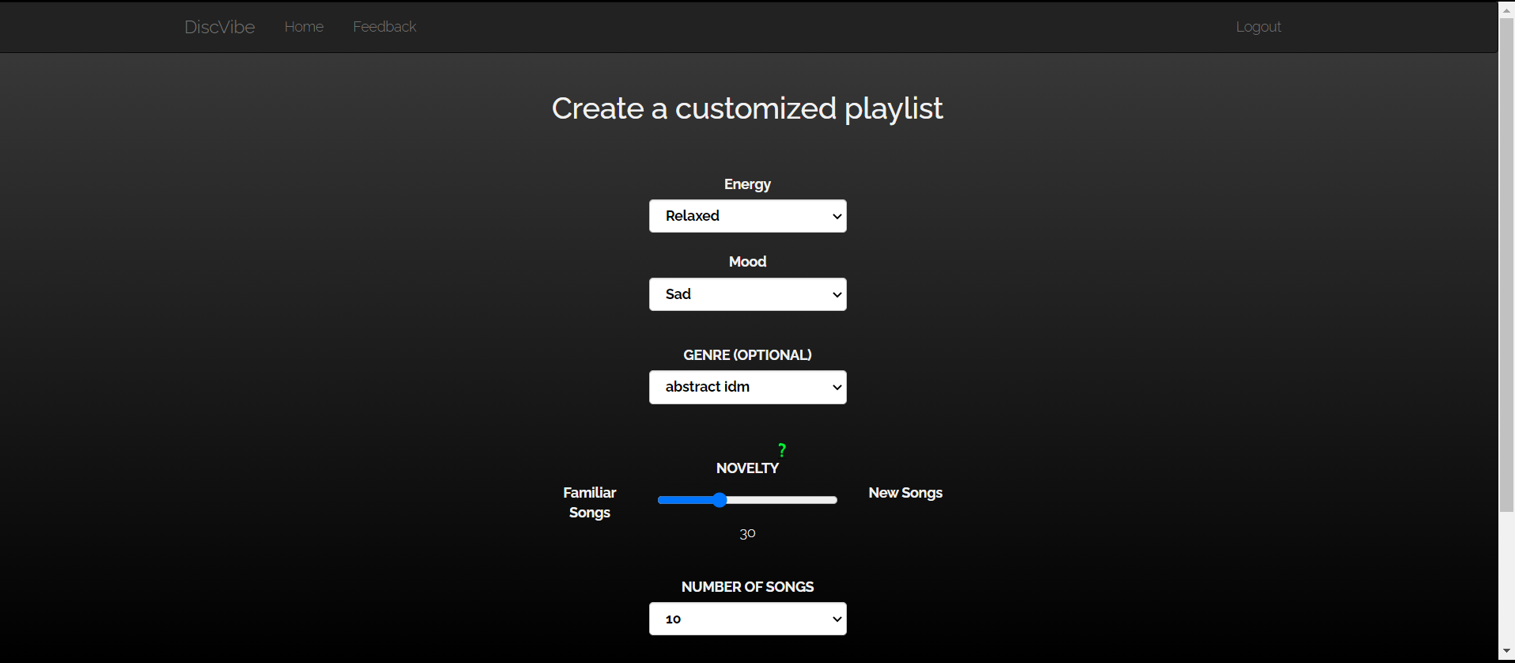Click the 'Familiar Songs' label
Image resolution: width=1515 pixels, height=663 pixels.
590,502
